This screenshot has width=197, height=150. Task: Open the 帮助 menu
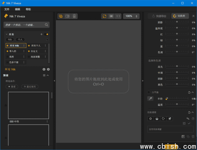point(28,9)
